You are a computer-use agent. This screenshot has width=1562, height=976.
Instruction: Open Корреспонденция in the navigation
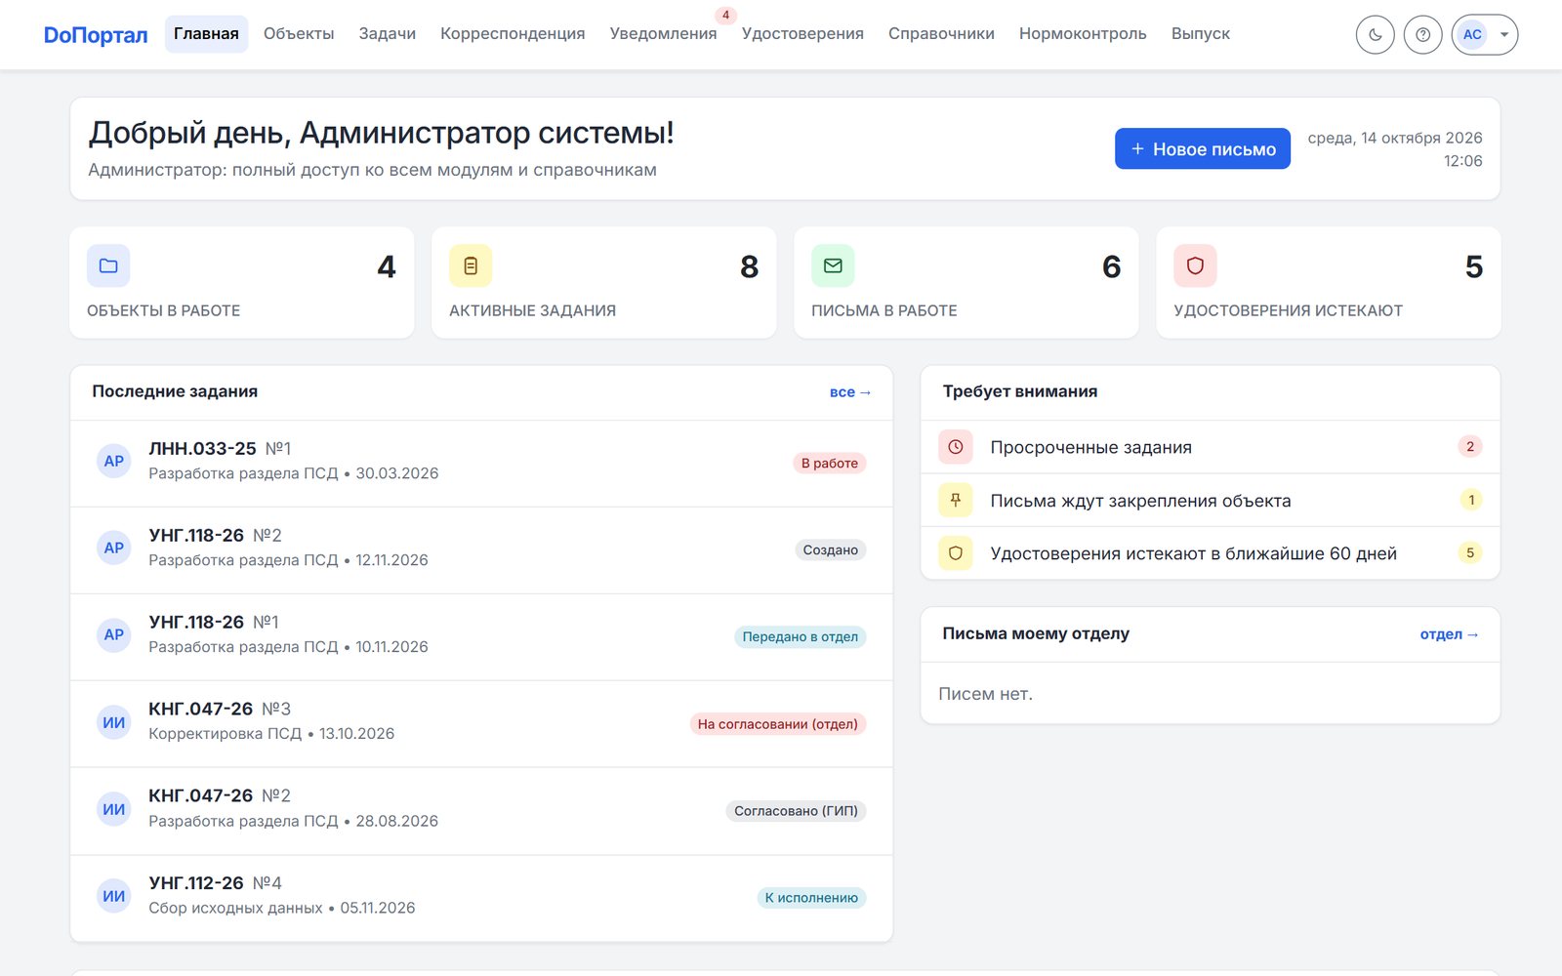point(513,34)
